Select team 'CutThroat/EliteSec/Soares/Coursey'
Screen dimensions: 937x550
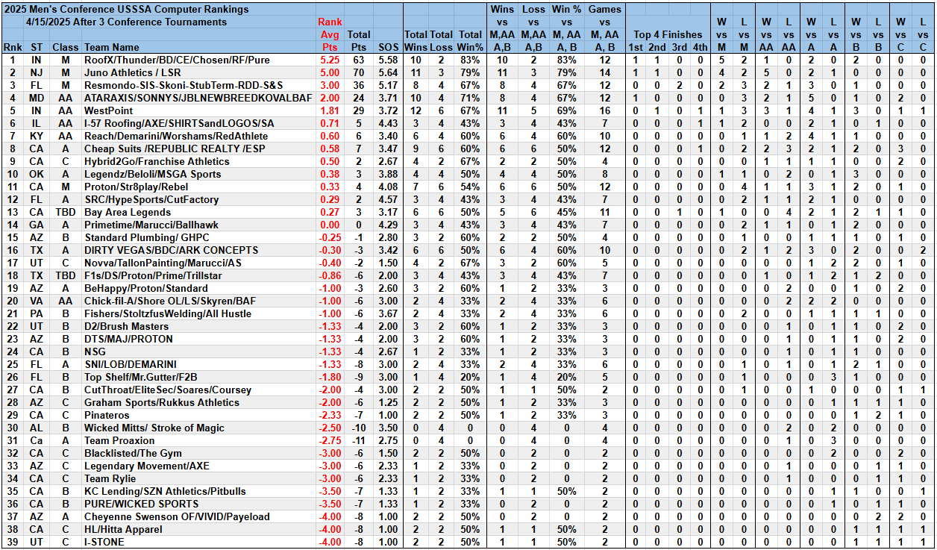[x=163, y=390]
